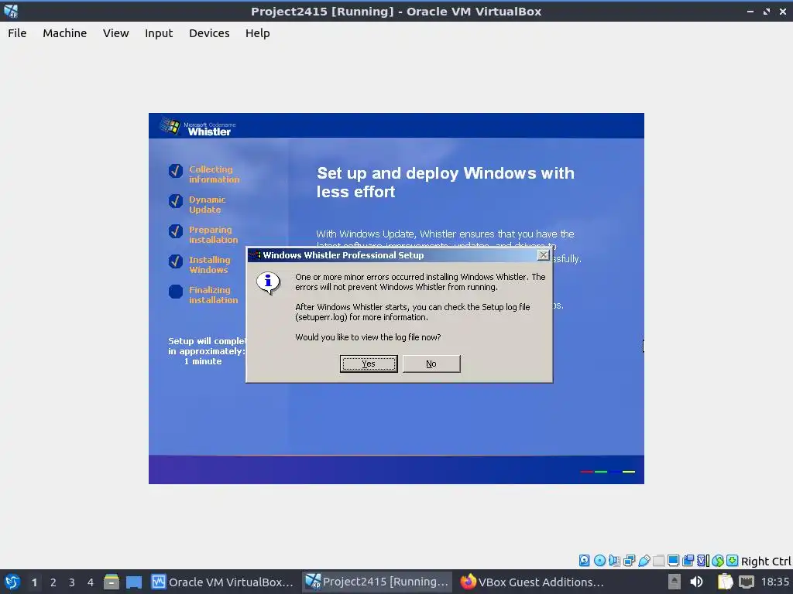Switch to workspace 1

pos(34,582)
